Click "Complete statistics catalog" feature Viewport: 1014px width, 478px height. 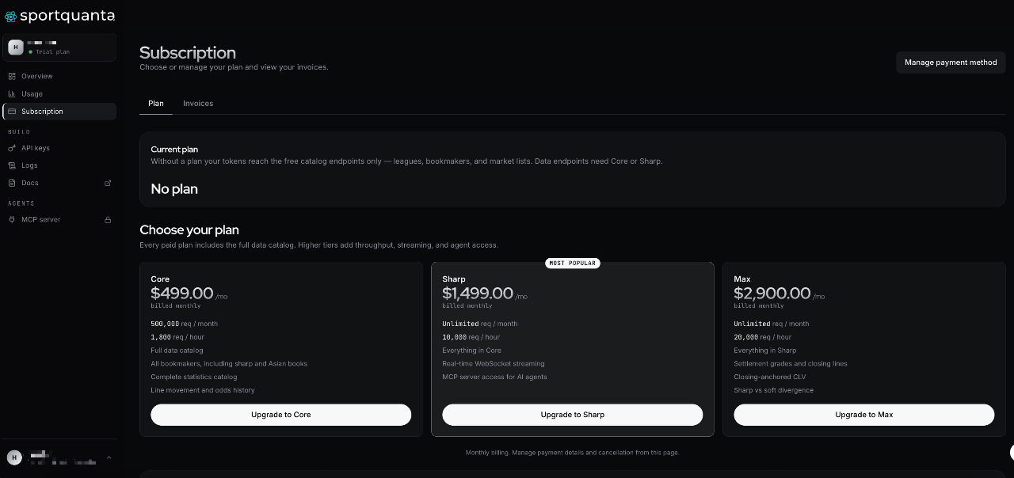[194, 377]
